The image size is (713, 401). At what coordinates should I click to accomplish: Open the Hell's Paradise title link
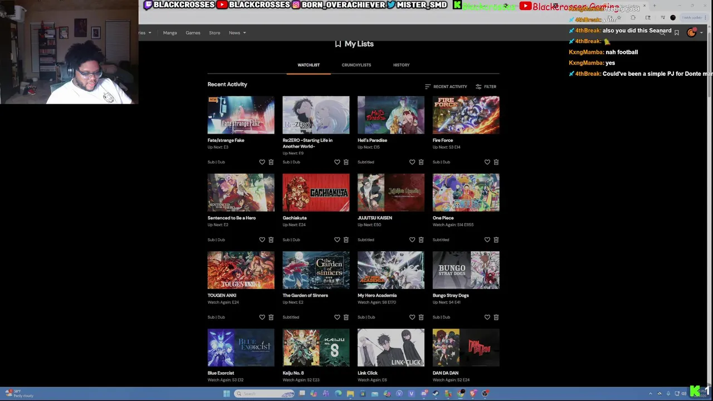point(372,140)
